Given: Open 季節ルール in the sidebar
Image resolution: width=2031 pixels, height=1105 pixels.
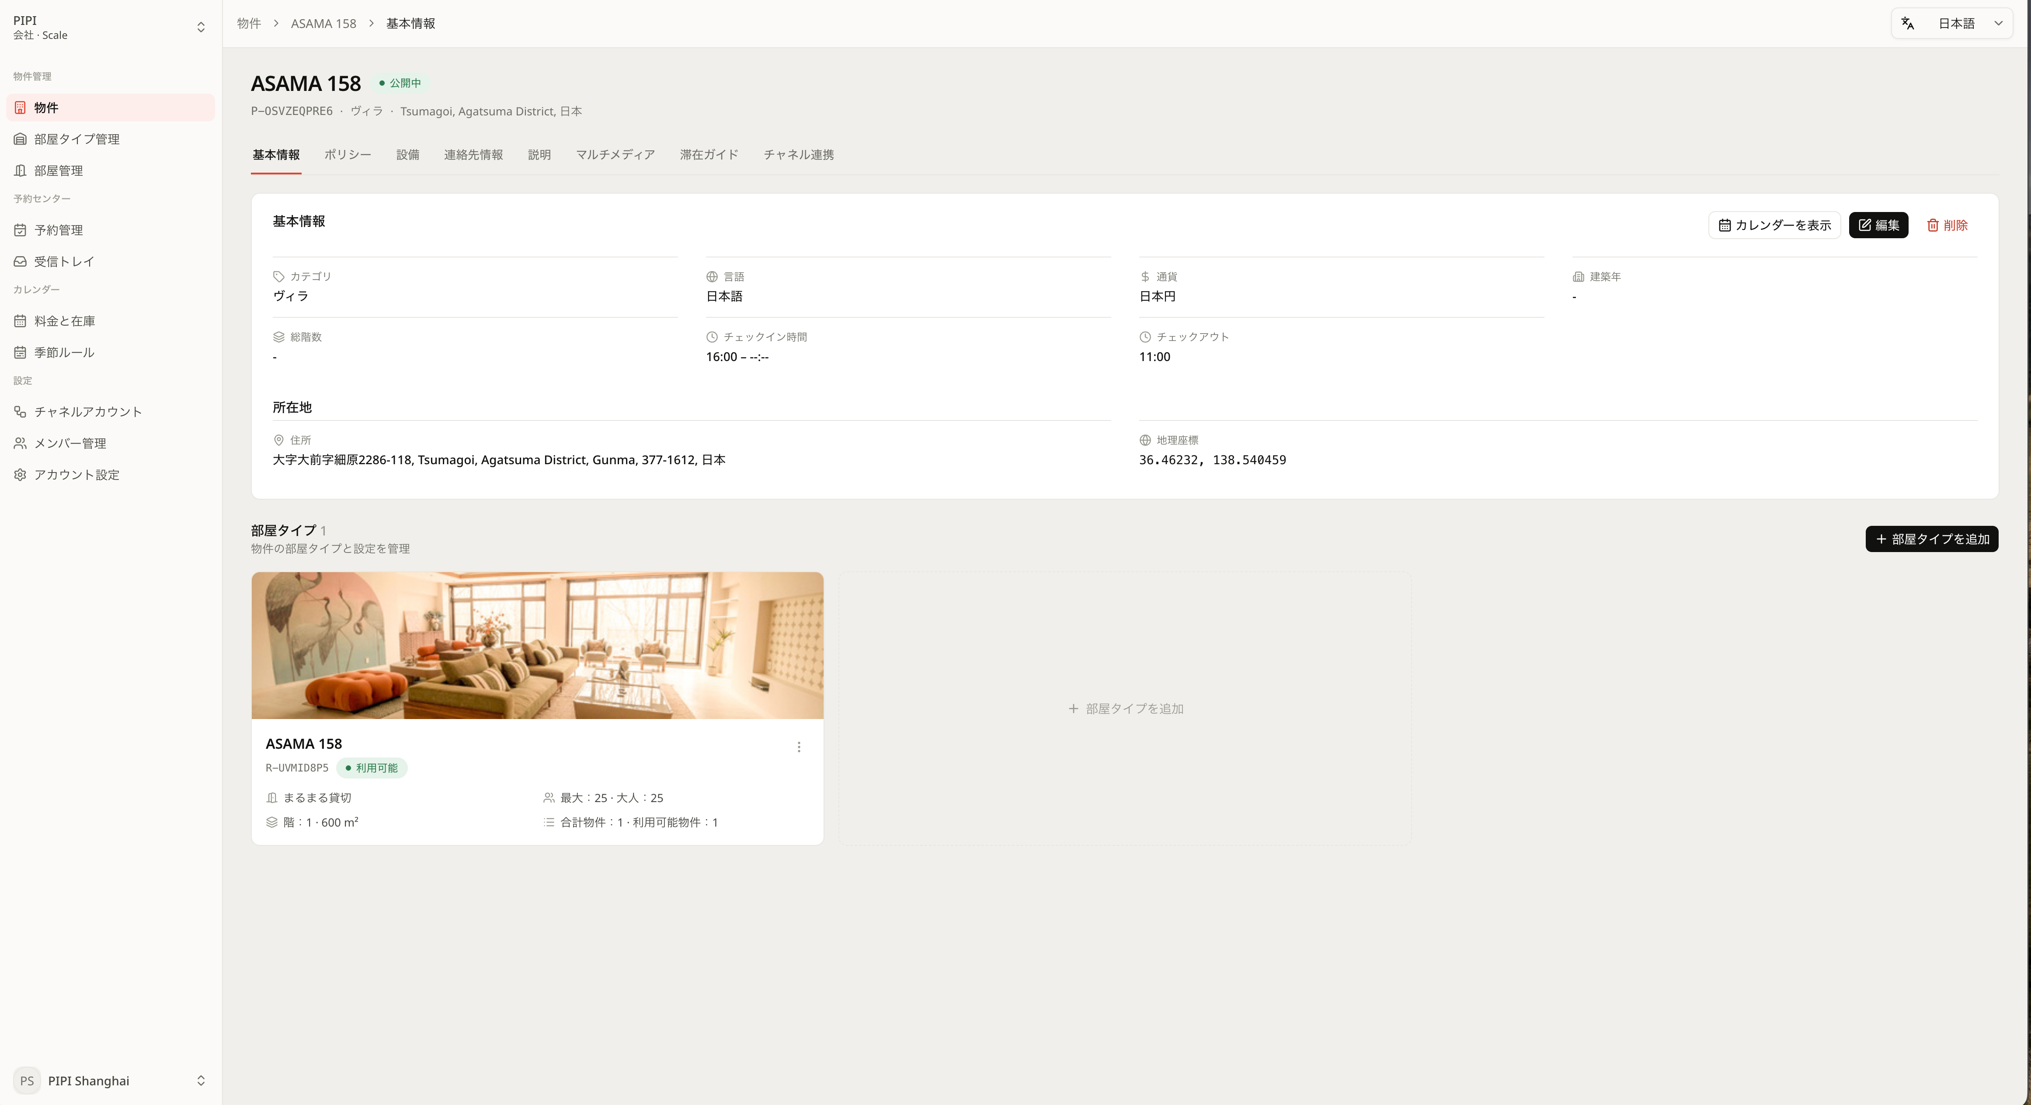Looking at the screenshot, I should (110, 352).
